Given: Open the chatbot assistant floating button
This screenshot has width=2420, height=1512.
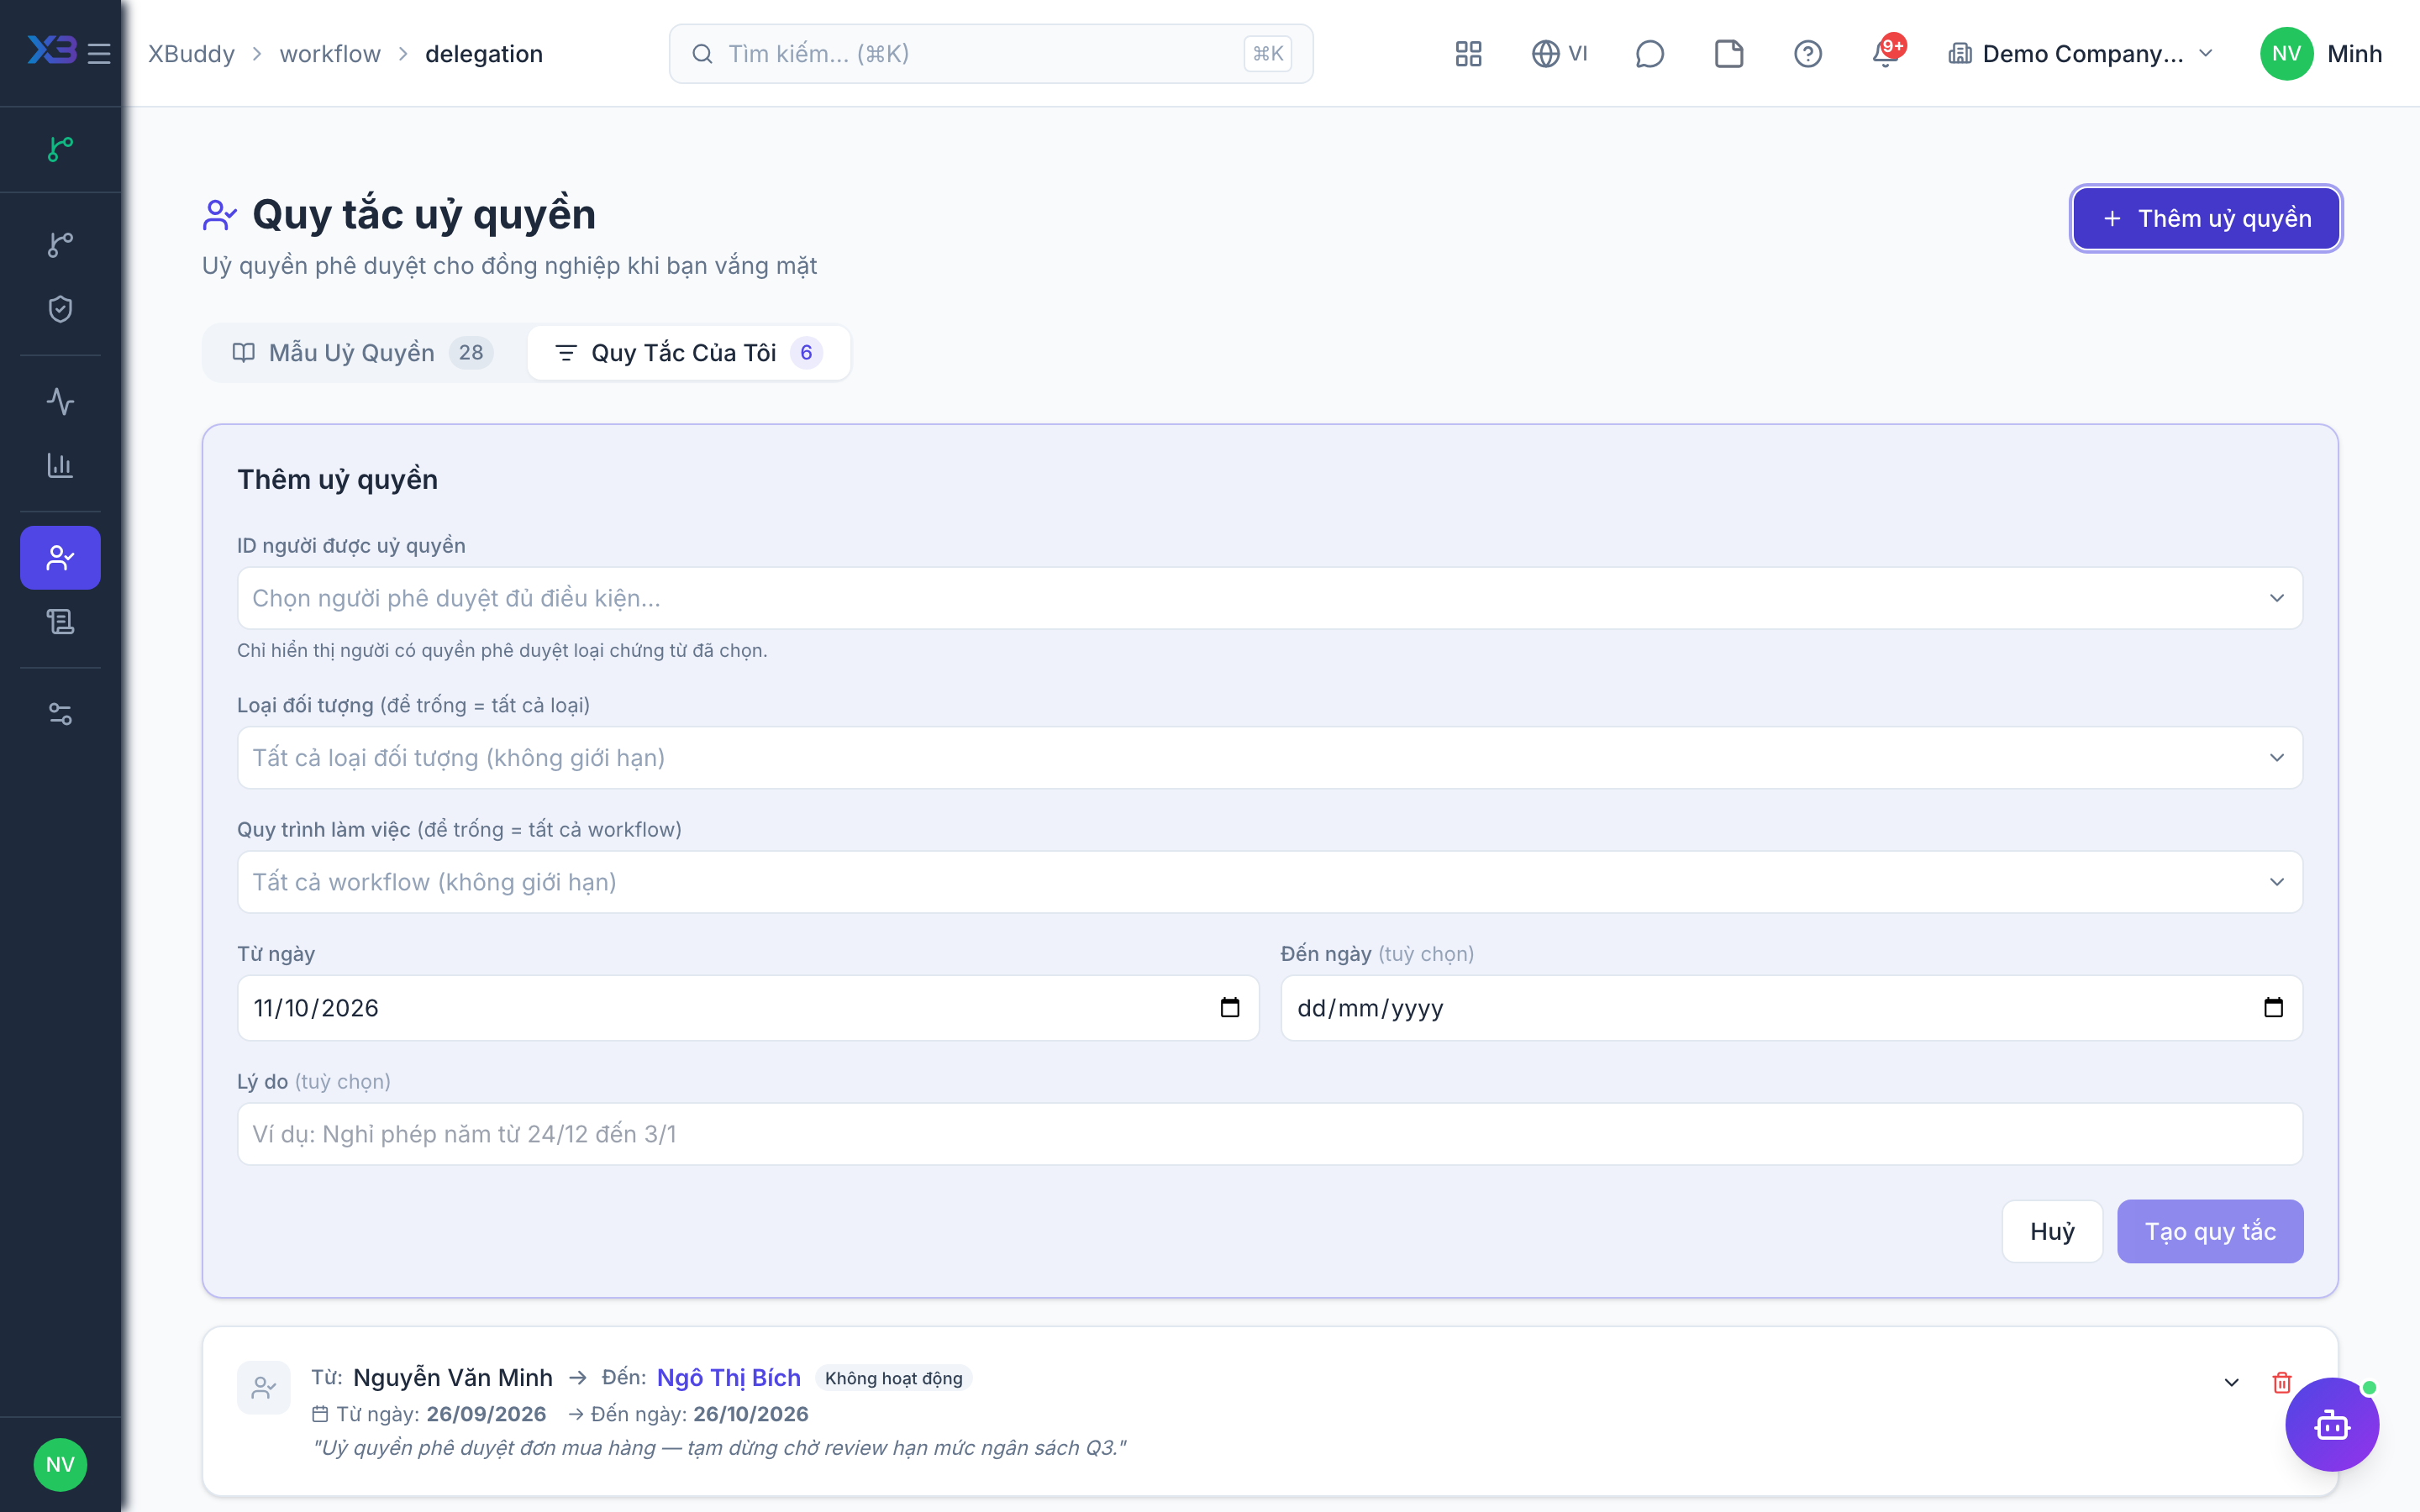Looking at the screenshot, I should pyautogui.click(x=2332, y=1425).
